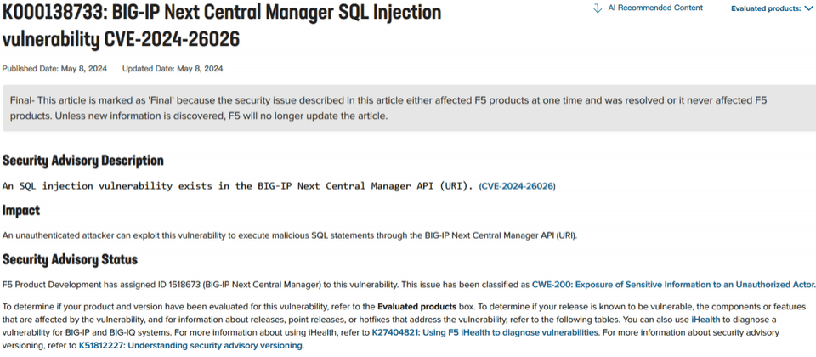This screenshot has height=357, width=816.
Task: Open K51812227 Understanding security advisory versioning link
Action: pyautogui.click(x=190, y=345)
